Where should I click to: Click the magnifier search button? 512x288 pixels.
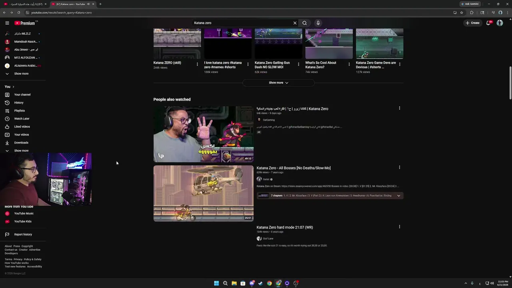pos(305,23)
